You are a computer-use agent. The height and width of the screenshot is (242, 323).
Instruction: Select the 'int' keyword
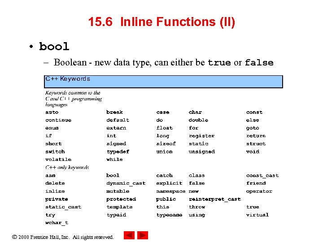click(111, 136)
